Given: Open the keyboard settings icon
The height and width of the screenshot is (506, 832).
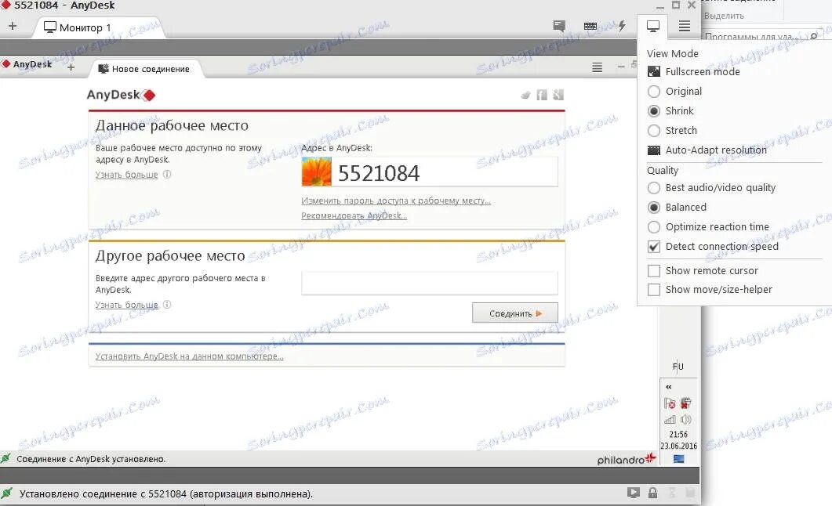Looking at the screenshot, I should [590, 25].
